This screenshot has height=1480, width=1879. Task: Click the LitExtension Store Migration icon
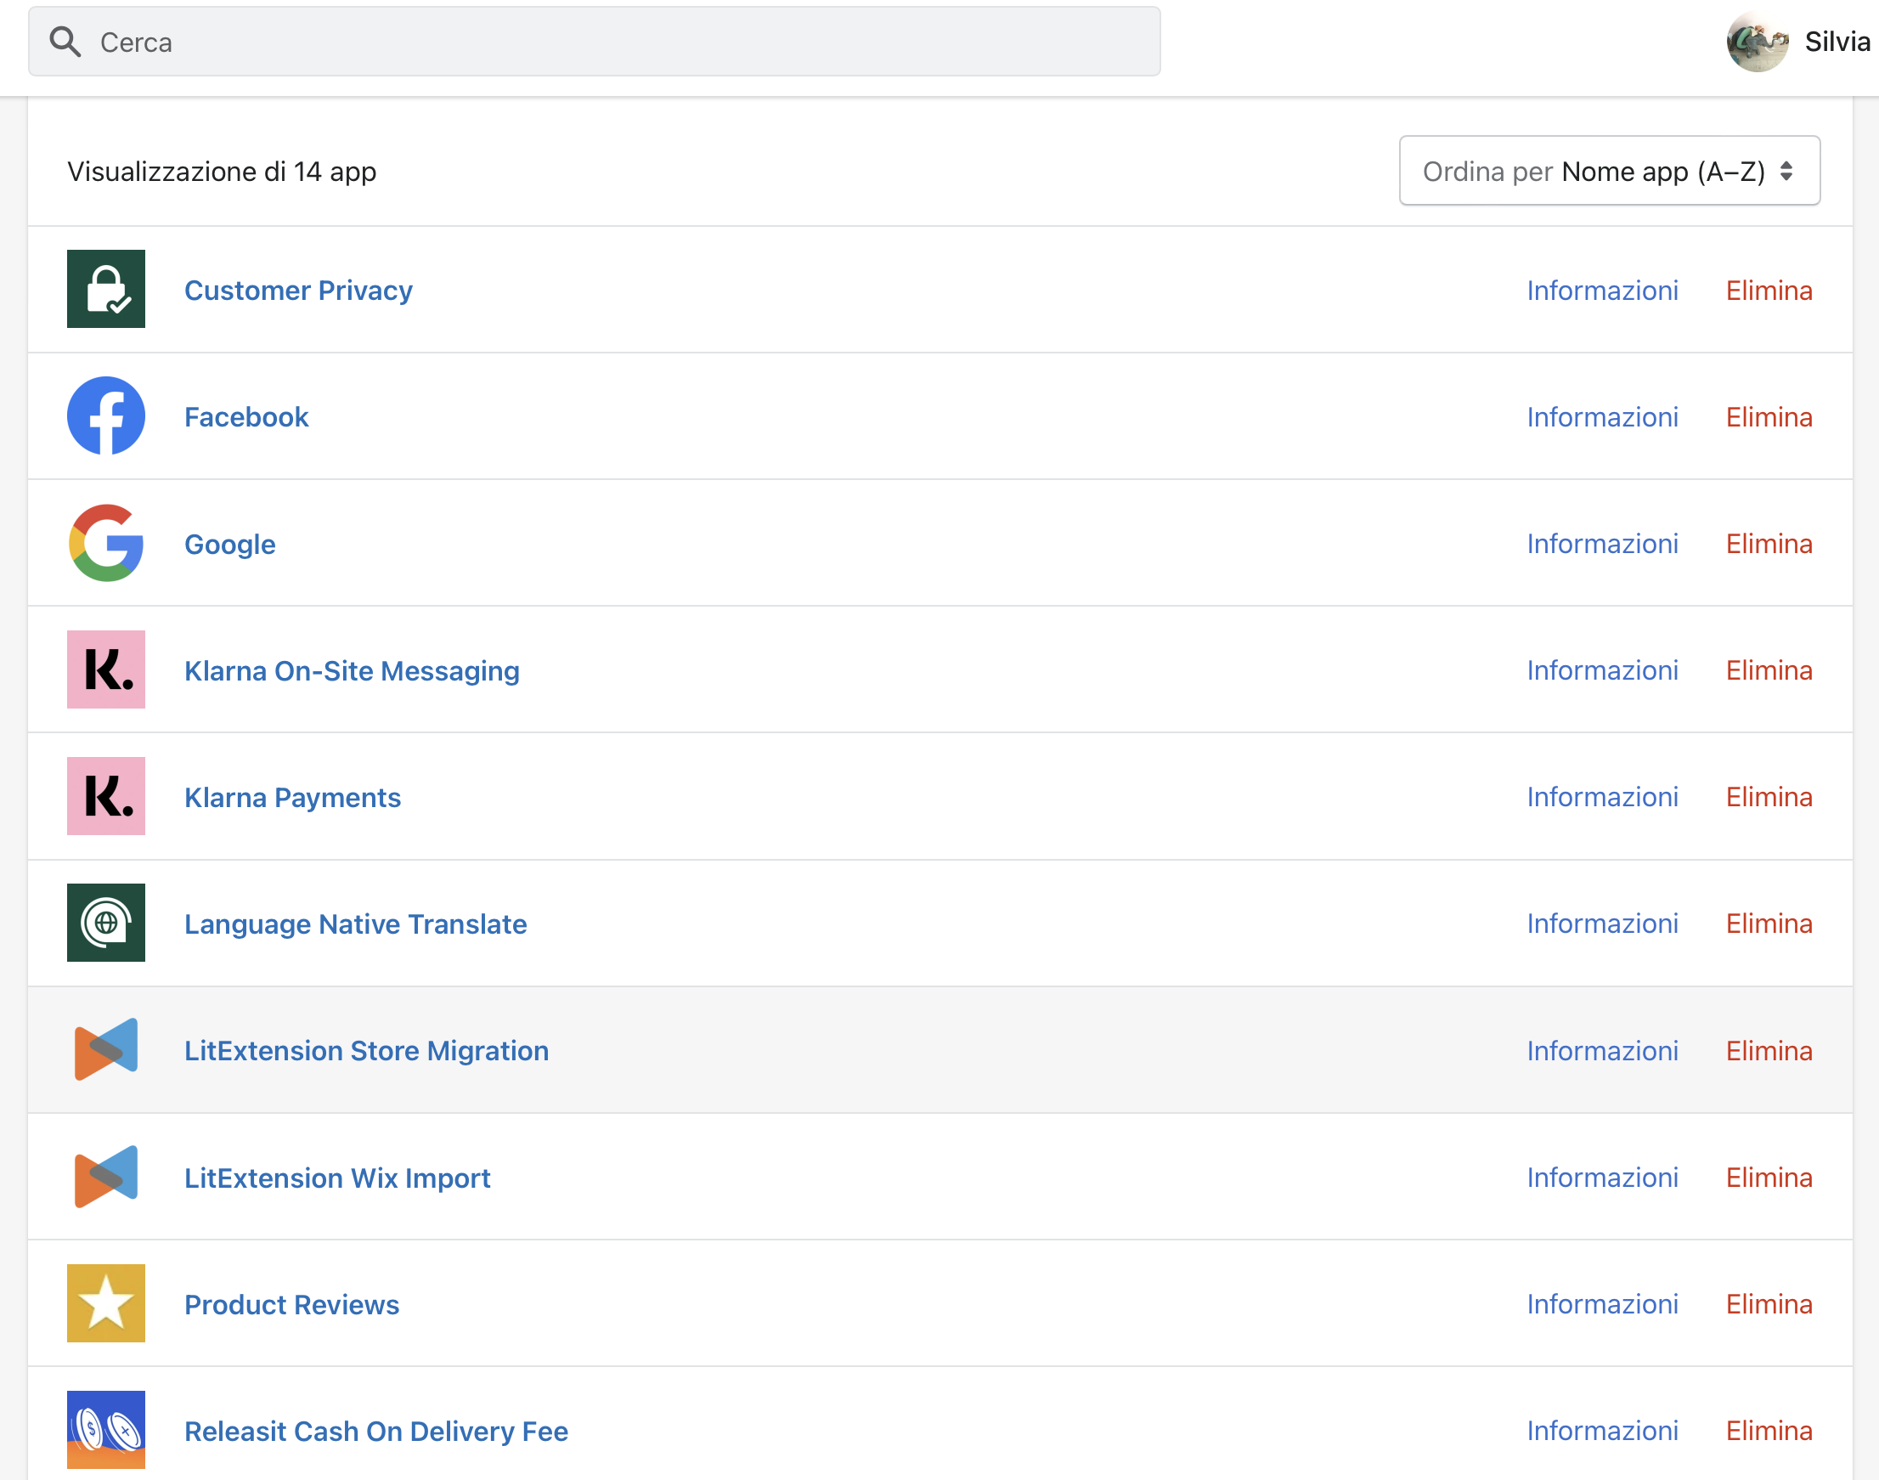pos(105,1049)
